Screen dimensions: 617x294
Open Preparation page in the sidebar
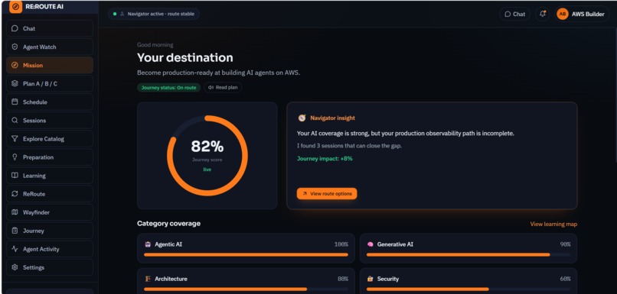(50, 157)
